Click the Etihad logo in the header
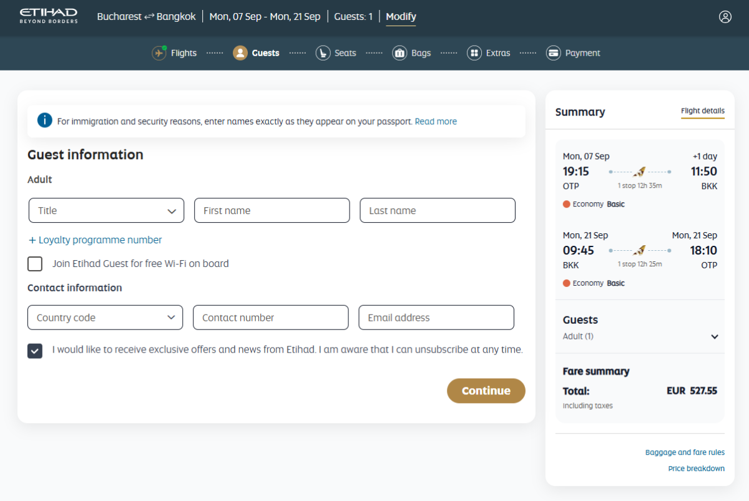The width and height of the screenshot is (749, 501). pos(49,16)
